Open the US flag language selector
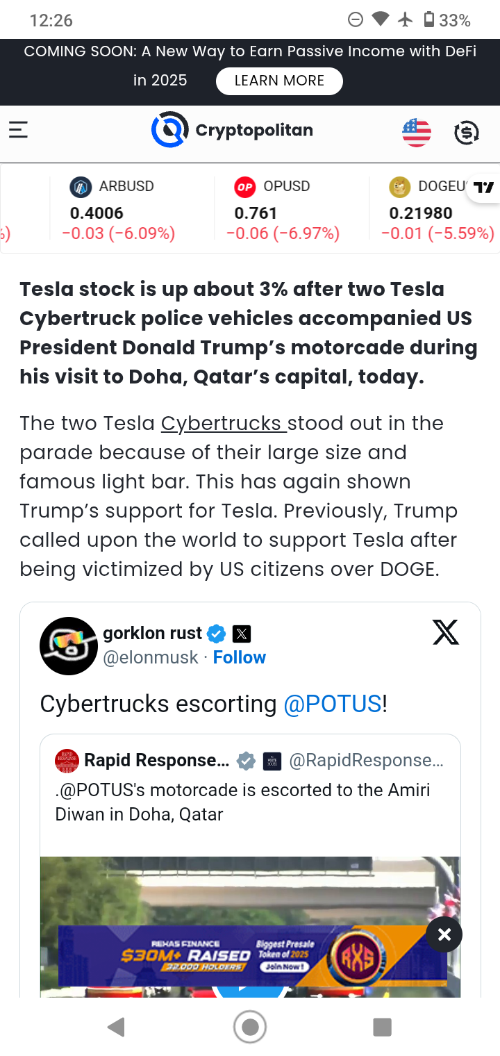 point(417,132)
